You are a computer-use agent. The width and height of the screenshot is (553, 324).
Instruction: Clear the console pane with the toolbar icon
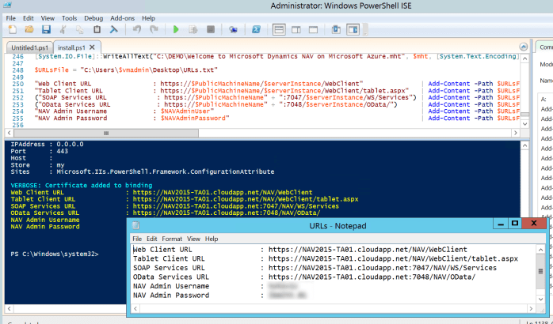pos(115,31)
